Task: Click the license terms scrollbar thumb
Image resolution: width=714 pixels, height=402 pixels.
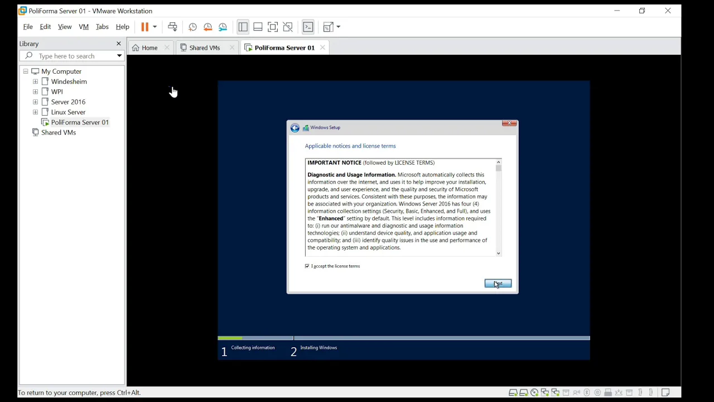Action: 499,168
